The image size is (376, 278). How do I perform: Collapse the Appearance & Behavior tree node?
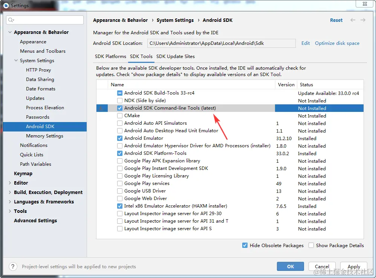(x=10, y=32)
